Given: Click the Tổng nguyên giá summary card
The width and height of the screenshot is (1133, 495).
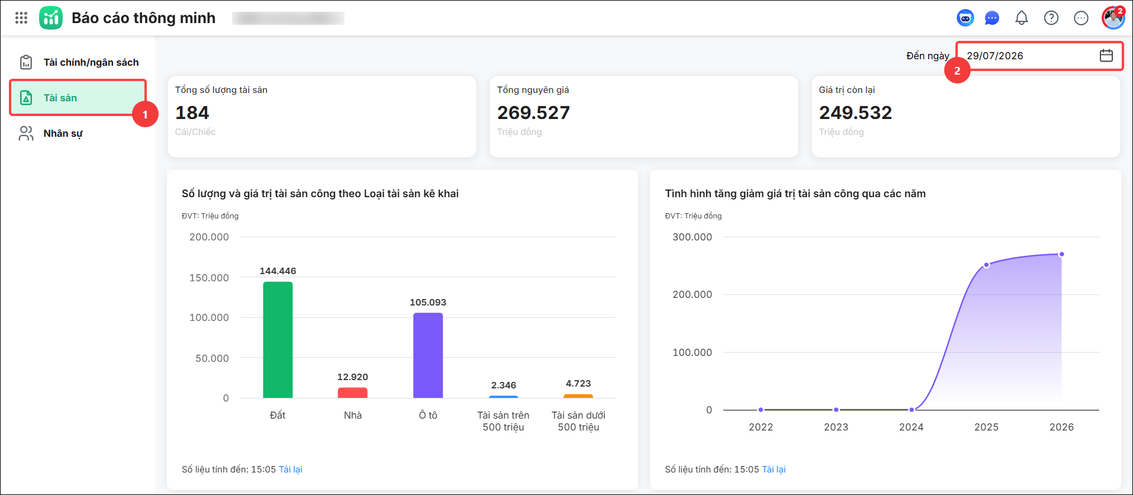Looking at the screenshot, I should 644,117.
